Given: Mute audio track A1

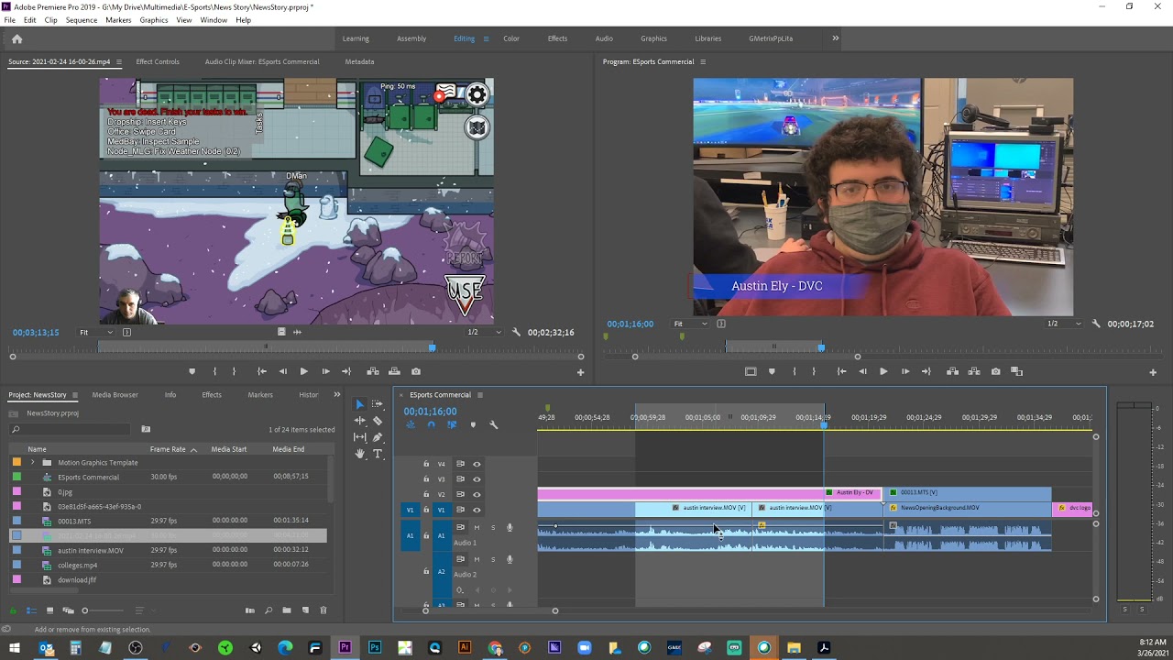Looking at the screenshot, I should (477, 527).
